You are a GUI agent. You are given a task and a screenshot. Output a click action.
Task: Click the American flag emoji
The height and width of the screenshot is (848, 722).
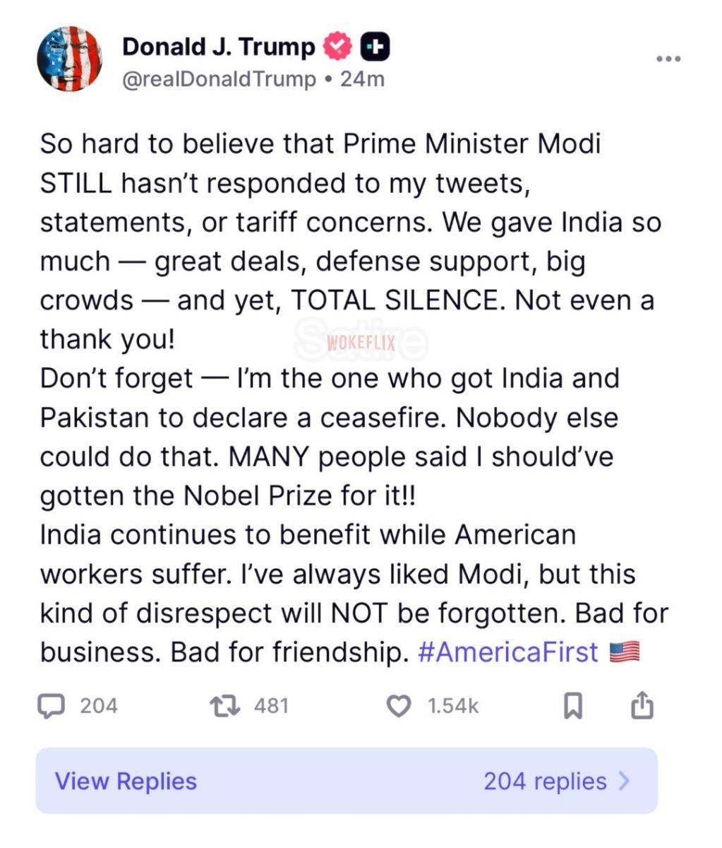click(624, 652)
